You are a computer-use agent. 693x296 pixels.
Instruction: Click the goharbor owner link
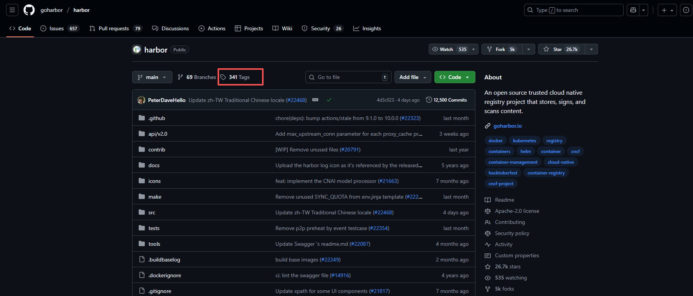52,10
